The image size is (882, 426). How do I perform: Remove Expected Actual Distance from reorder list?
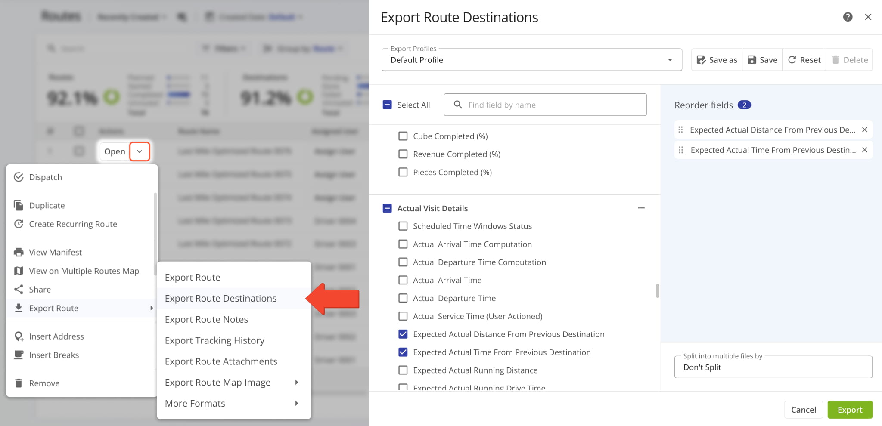click(864, 130)
